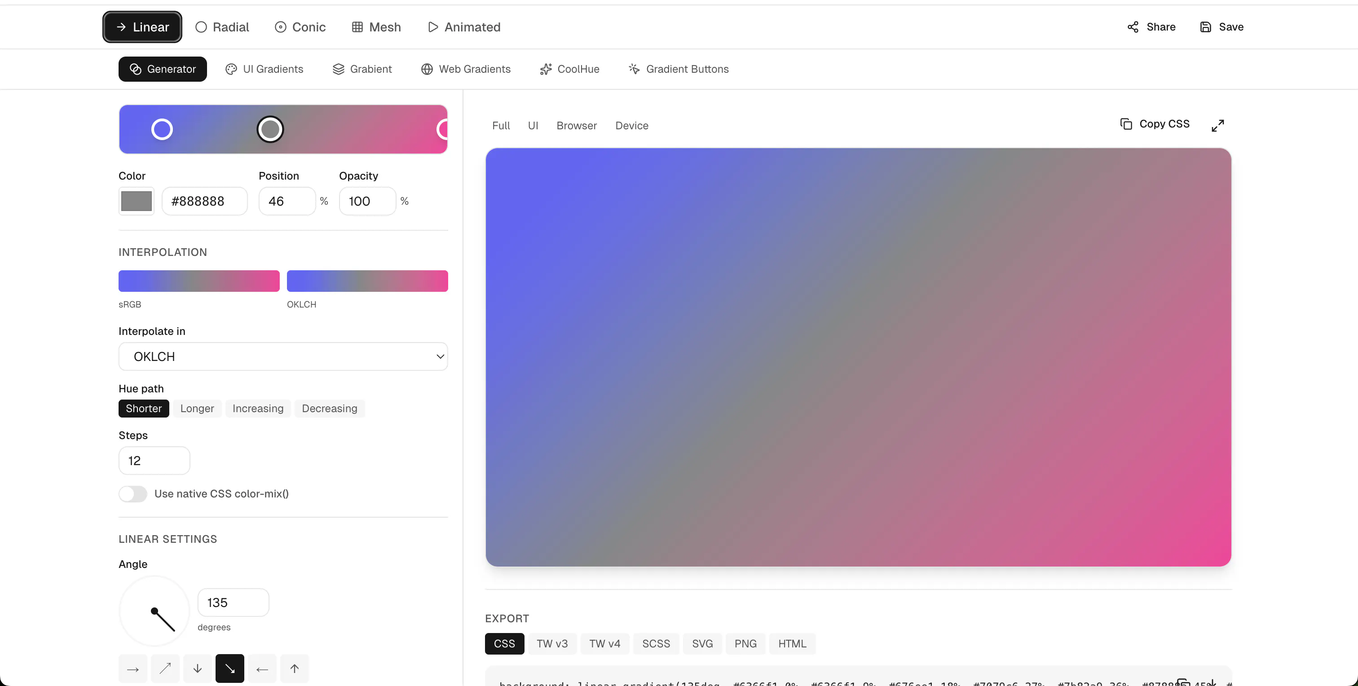Select the Decreasing hue path

[330, 409]
